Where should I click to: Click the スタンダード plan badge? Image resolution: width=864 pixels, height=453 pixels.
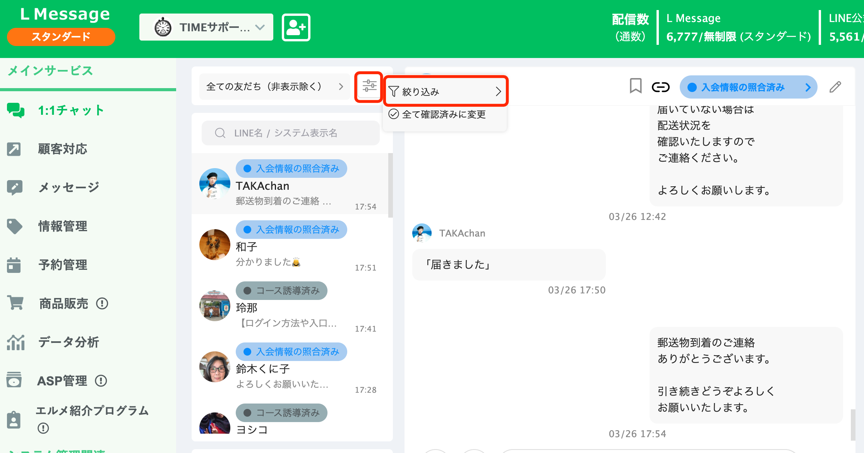(61, 37)
